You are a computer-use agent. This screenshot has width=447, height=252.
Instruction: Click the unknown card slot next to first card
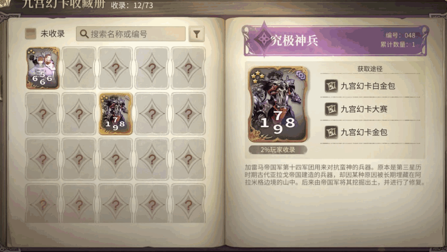[79, 68]
